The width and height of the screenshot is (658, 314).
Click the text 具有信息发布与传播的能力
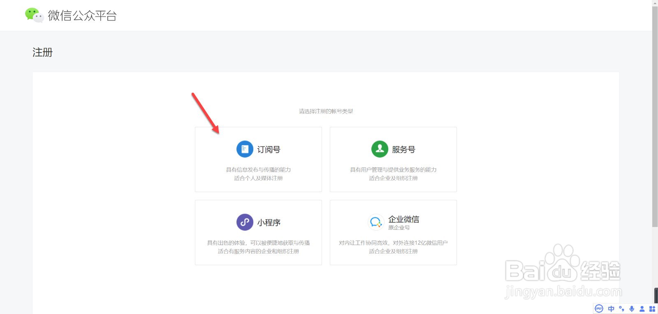coord(258,170)
